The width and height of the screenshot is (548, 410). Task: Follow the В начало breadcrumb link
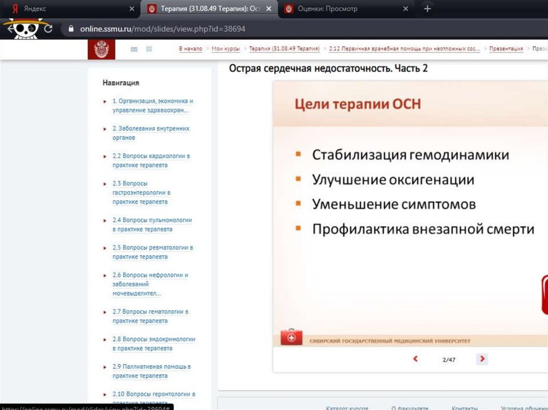[191, 49]
